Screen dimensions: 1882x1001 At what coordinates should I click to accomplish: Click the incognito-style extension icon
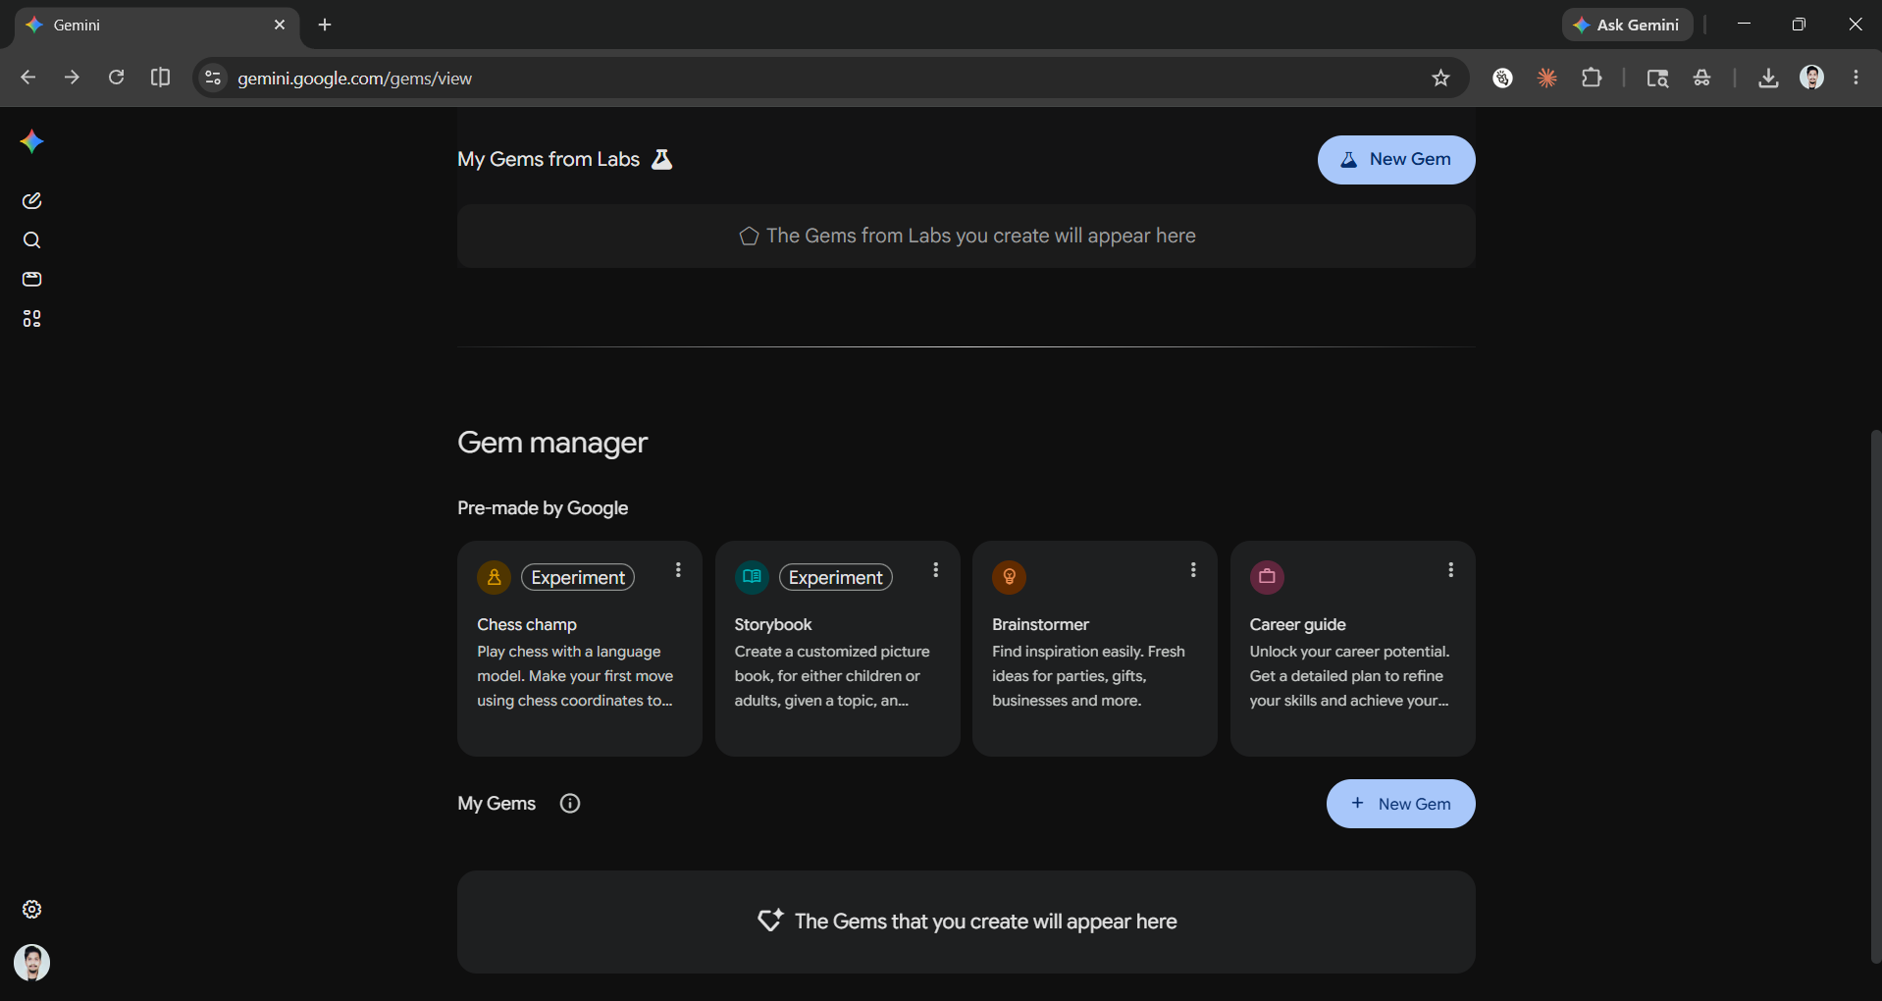click(1702, 78)
